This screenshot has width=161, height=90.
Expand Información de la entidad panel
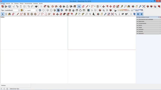[149, 19]
